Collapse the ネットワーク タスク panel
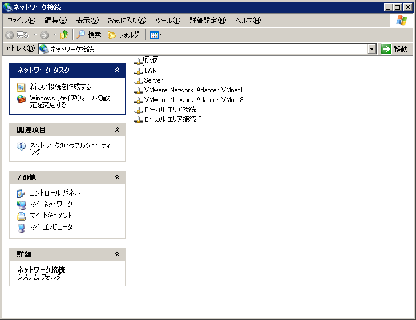 (117, 70)
